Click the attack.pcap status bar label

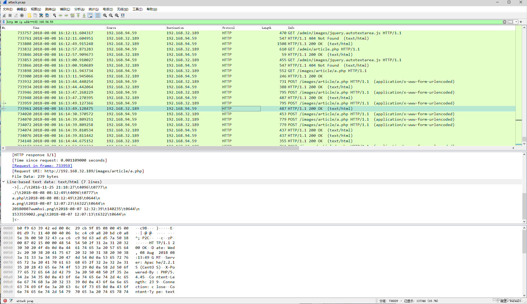[25, 301]
